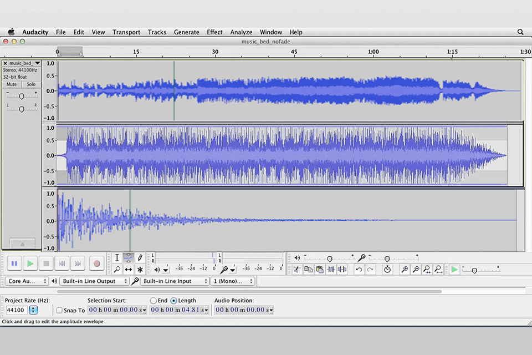Adjust the track gain slider
The width and height of the screenshot is (532, 355).
pos(22,96)
